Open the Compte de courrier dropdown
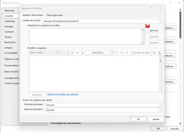This screenshot has width=184, height=132. [x=160, y=21]
